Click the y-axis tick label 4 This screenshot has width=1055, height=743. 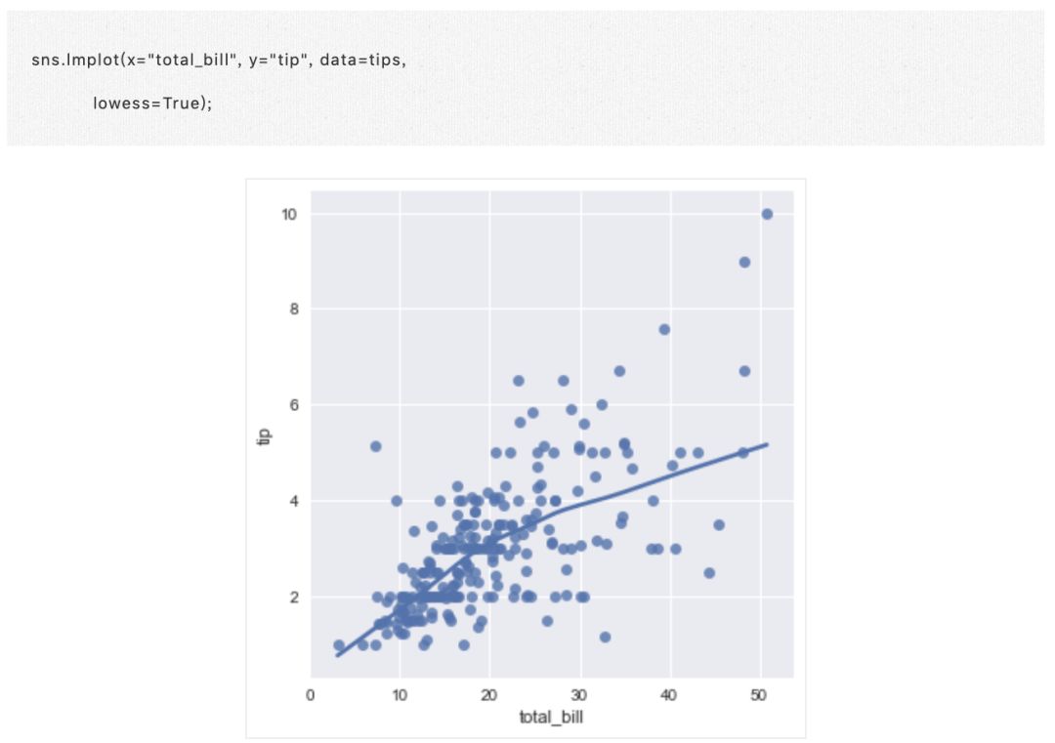pyautogui.click(x=294, y=501)
